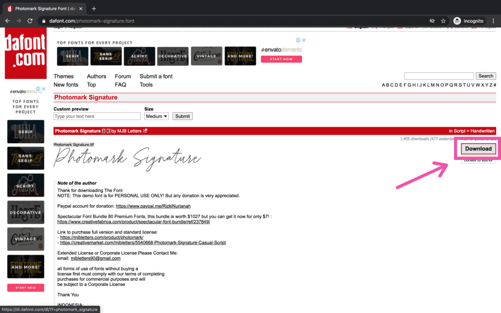
Task: Open the Size dropdown set to Medium
Action: (157, 116)
